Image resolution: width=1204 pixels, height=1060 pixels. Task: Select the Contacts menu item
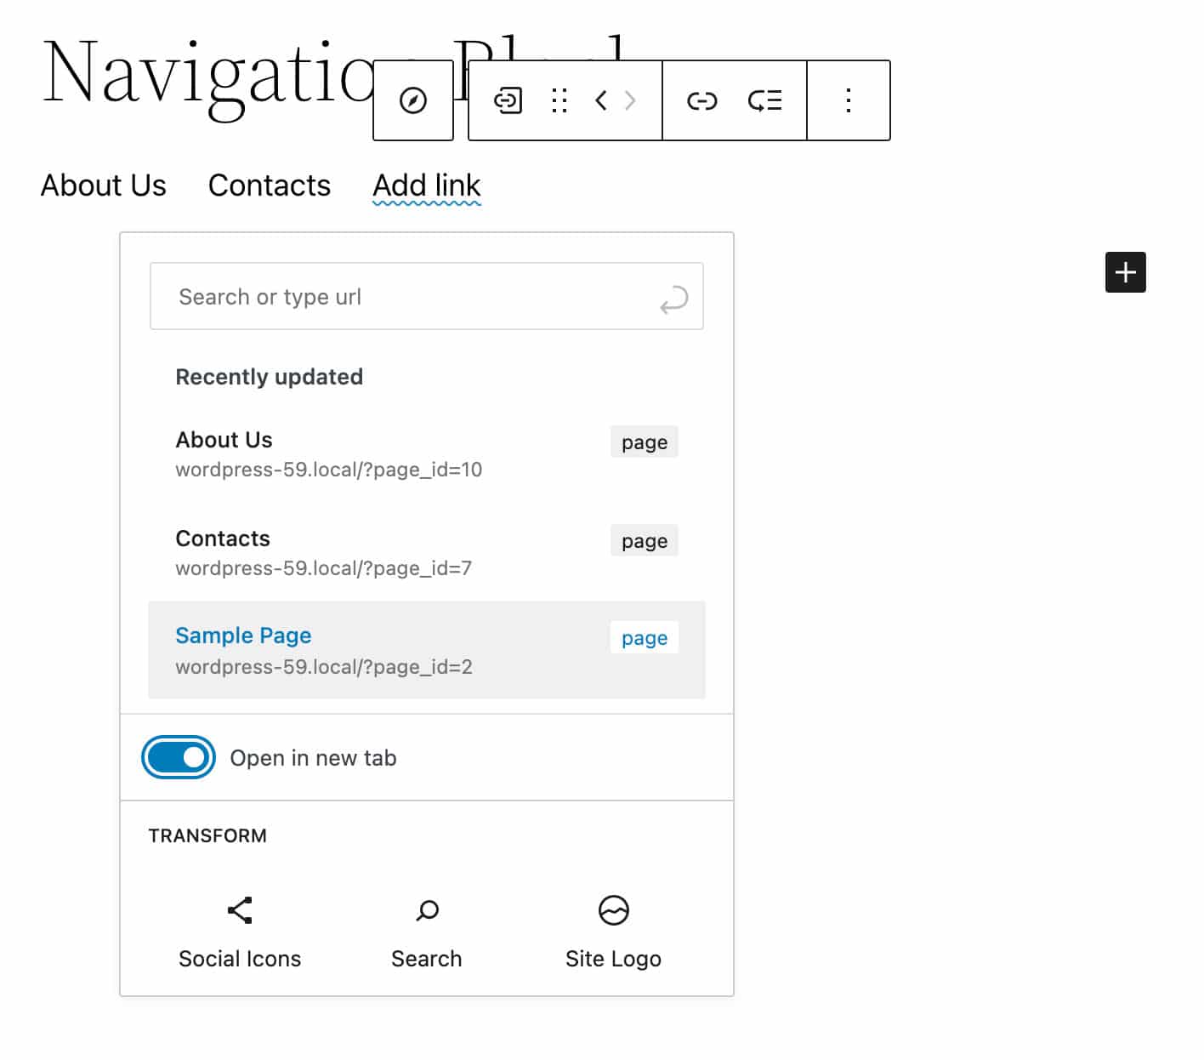click(270, 185)
